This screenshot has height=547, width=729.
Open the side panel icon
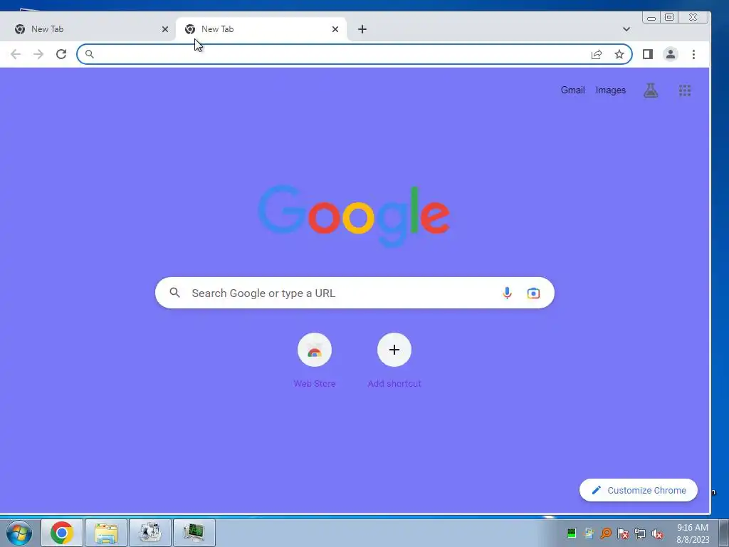[648, 54]
